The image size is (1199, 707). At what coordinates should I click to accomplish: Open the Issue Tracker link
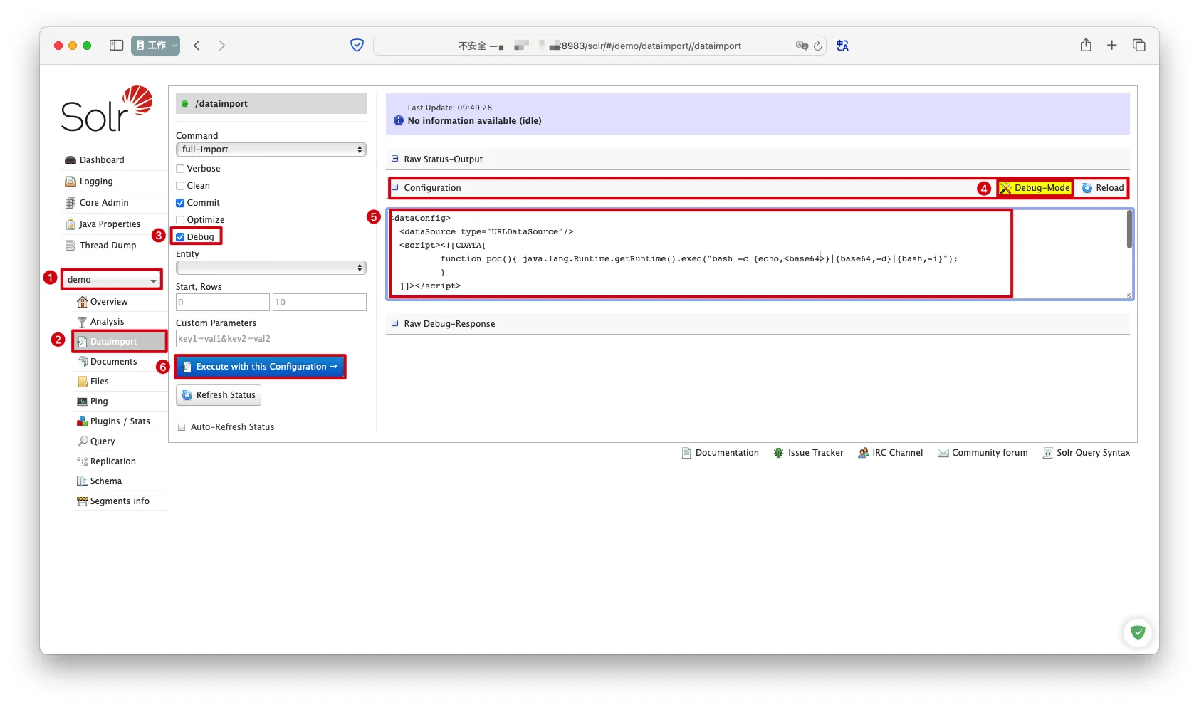coord(809,453)
